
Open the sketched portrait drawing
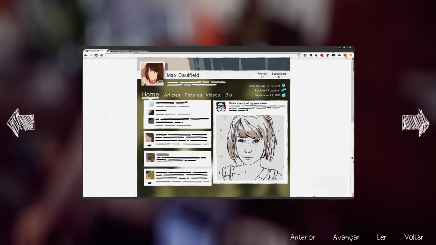tap(250, 148)
